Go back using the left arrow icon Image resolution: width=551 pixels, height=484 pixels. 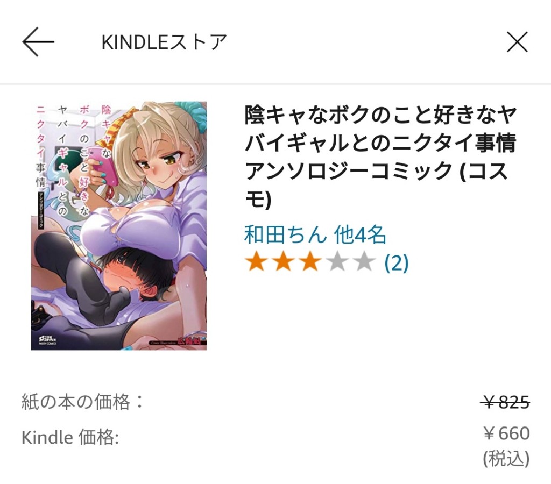[38, 42]
